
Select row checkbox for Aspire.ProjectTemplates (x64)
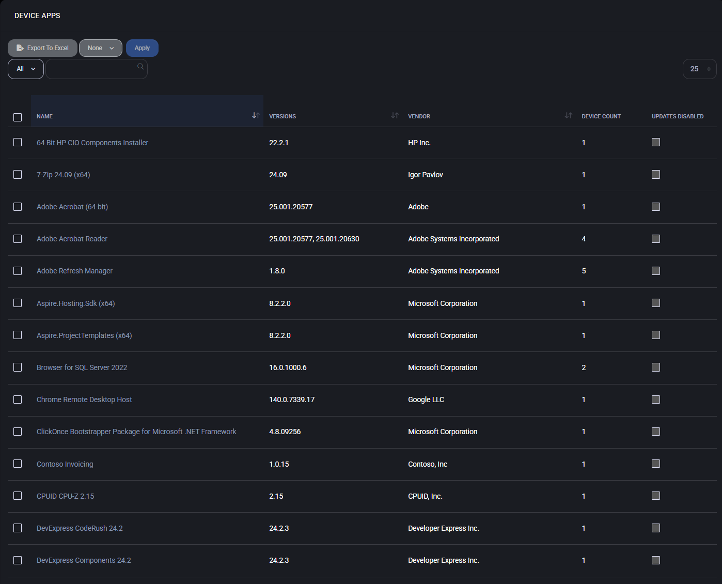pyautogui.click(x=18, y=335)
